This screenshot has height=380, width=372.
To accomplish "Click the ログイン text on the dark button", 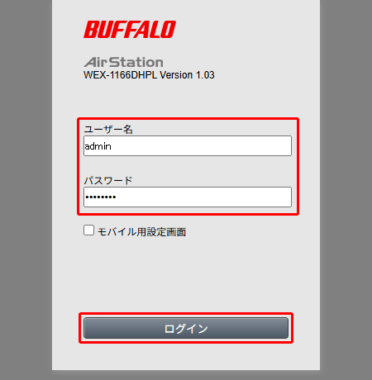I will (x=186, y=329).
